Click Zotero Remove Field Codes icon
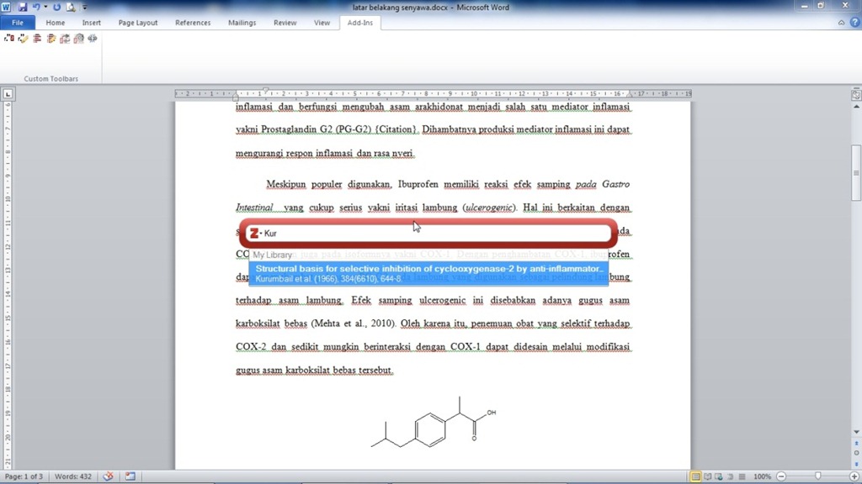Image resolution: width=862 pixels, height=484 pixels. (x=93, y=39)
